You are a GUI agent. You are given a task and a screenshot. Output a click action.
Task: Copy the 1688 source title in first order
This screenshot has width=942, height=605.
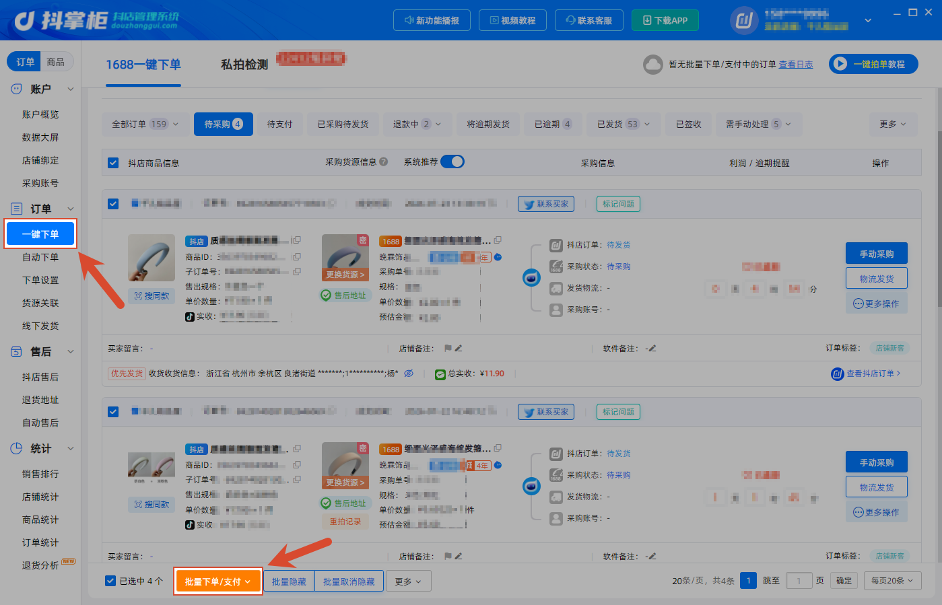click(498, 240)
